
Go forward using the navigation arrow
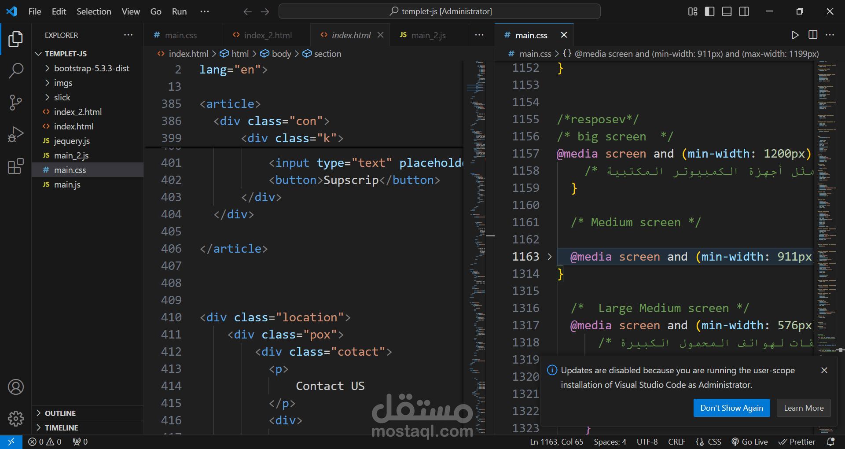(x=265, y=11)
